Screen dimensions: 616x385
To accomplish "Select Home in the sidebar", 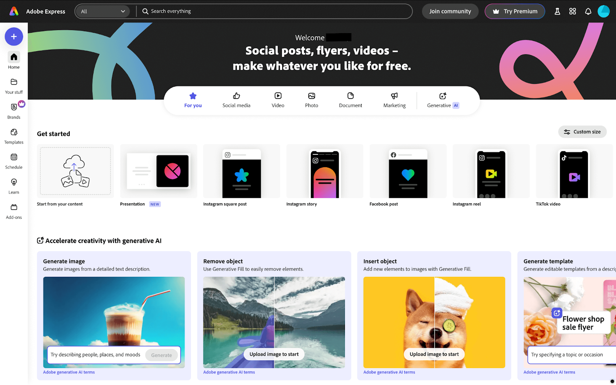I will pos(14,60).
